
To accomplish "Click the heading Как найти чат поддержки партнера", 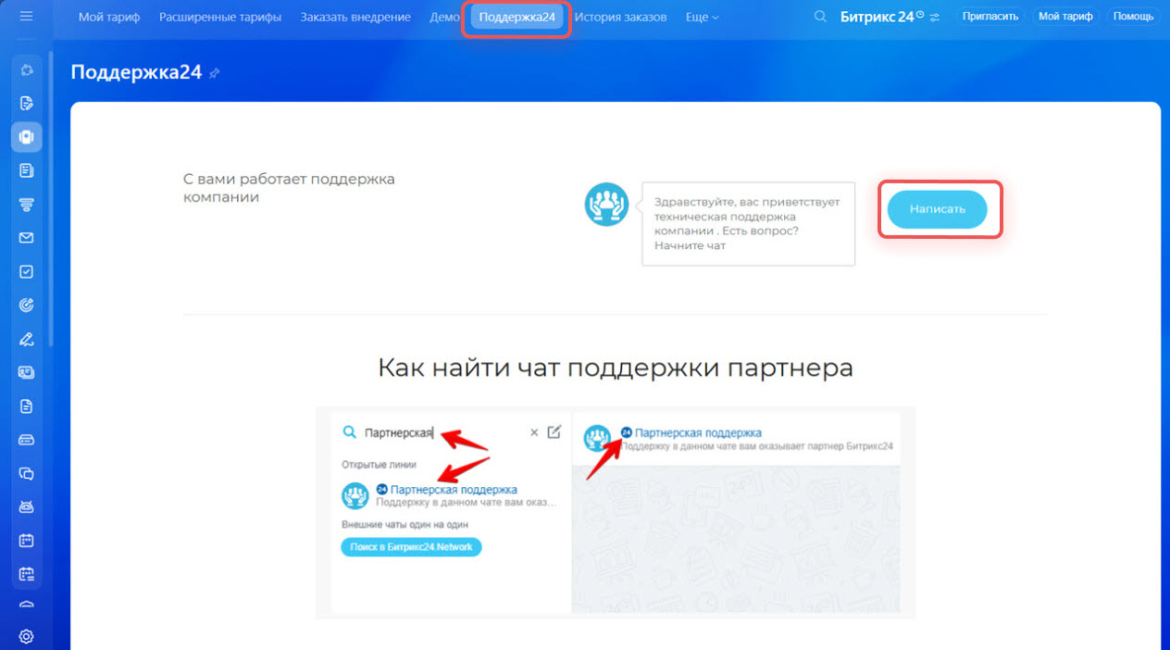I will [616, 368].
